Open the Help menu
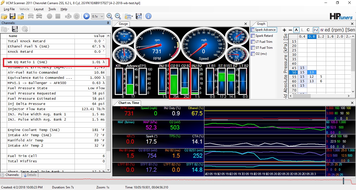 click(x=64, y=9)
